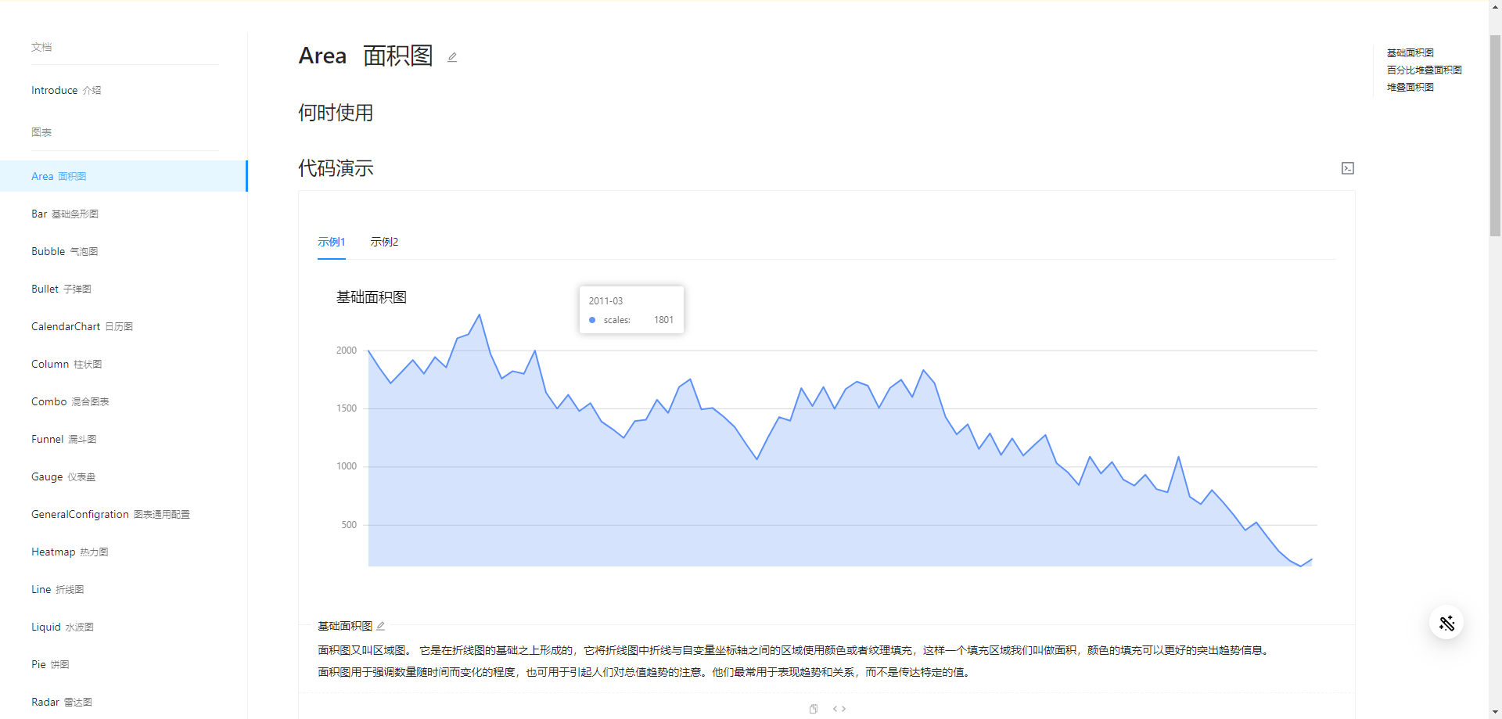Switch to the 示例2 tab

click(x=384, y=242)
